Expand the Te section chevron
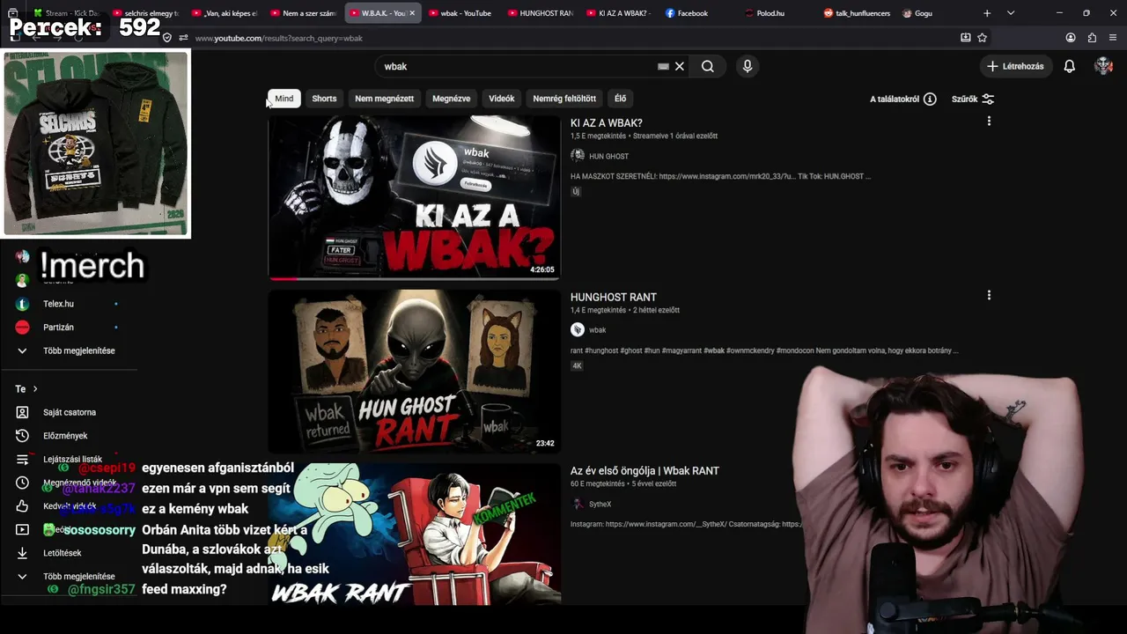Screen dimensions: 1127x634 35,389
